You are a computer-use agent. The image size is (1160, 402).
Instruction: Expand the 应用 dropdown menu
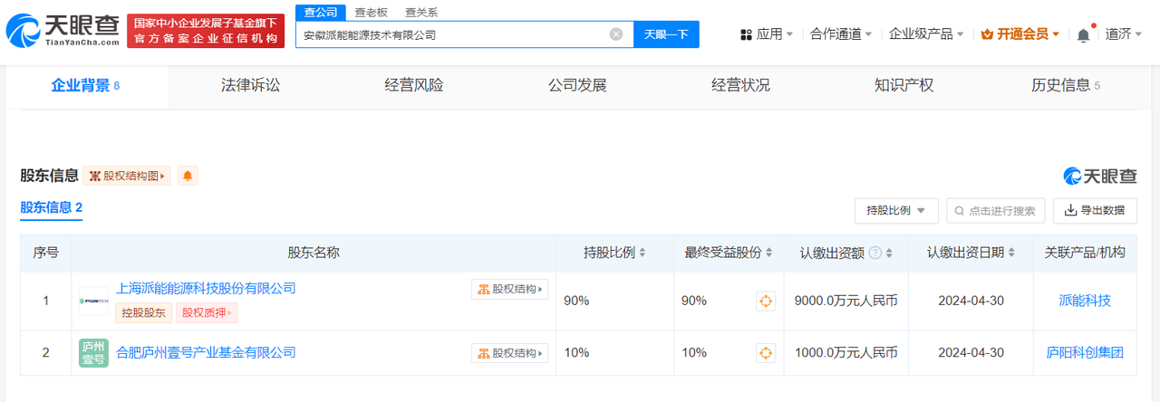(x=789, y=34)
